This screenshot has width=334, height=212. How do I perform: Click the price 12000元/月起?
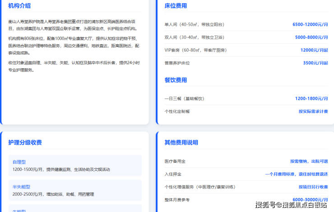[314, 50]
